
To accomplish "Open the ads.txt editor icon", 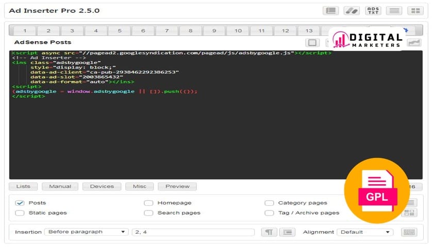I will click(373, 10).
